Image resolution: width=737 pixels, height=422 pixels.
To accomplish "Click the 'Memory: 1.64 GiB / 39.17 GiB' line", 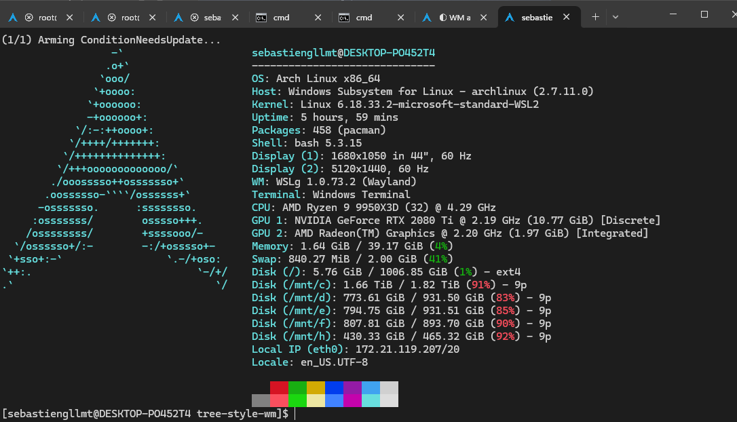I will pyautogui.click(x=352, y=246).
